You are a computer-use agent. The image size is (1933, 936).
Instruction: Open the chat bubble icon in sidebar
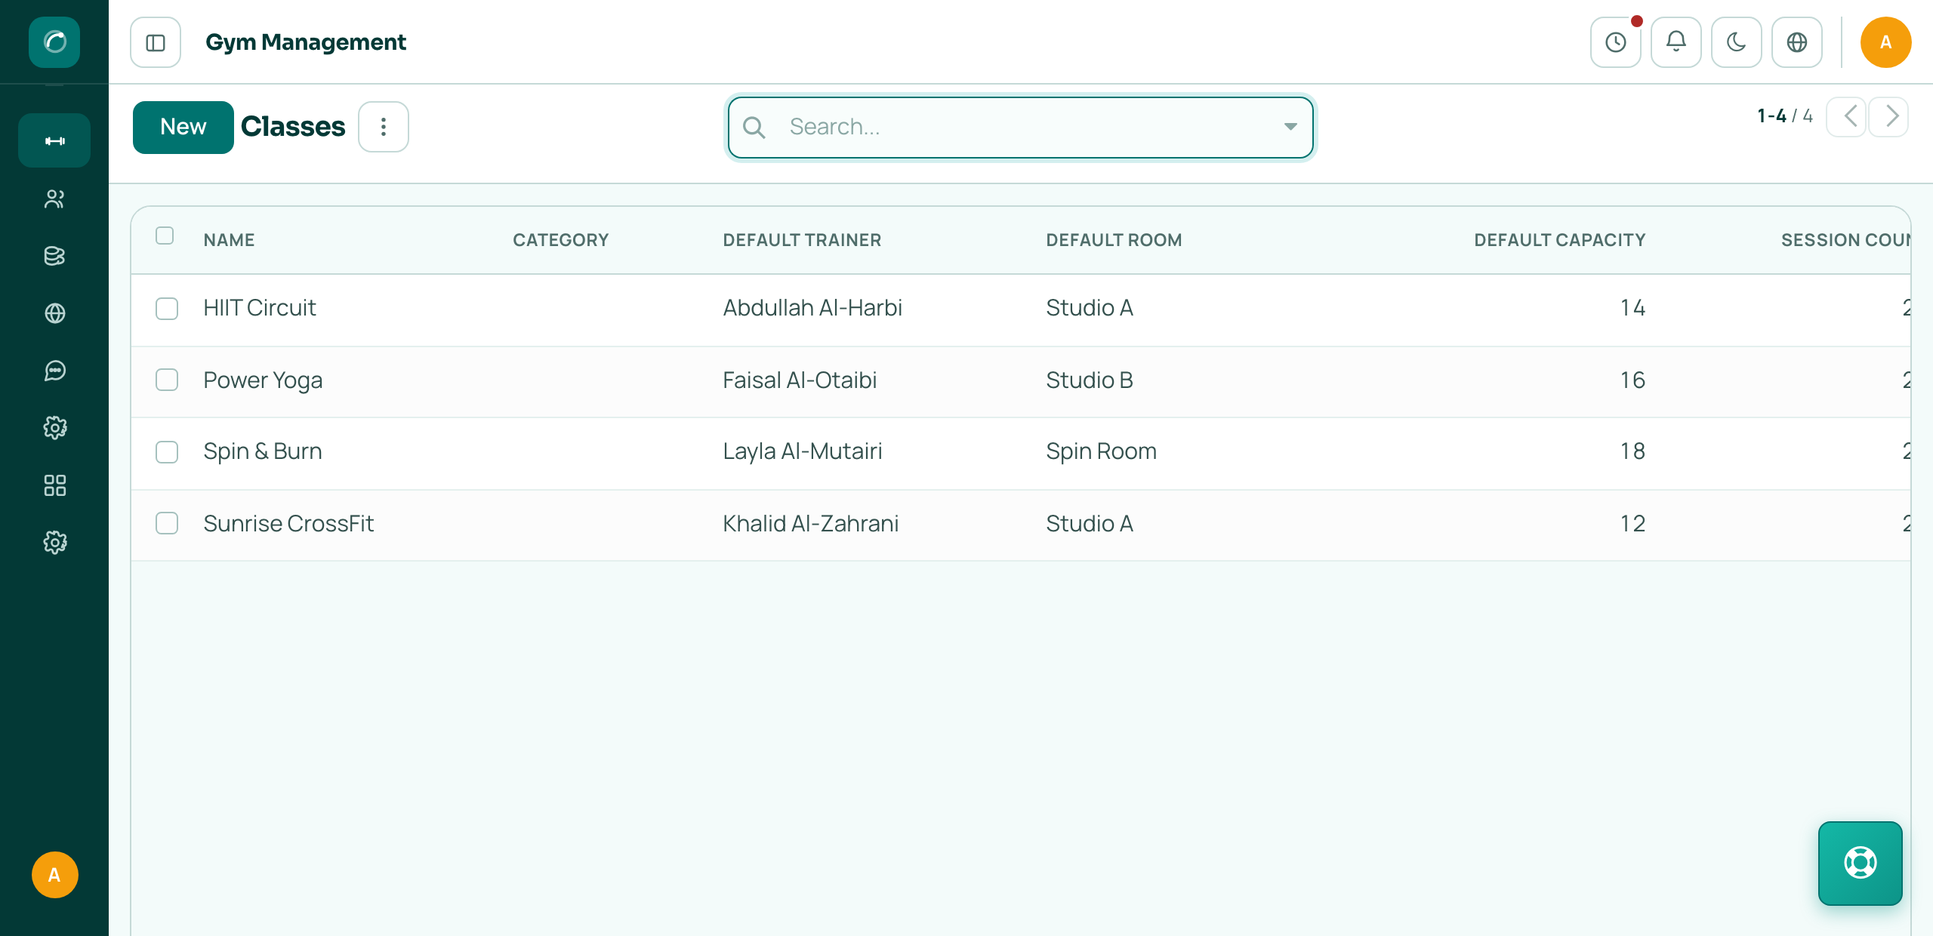tap(54, 371)
